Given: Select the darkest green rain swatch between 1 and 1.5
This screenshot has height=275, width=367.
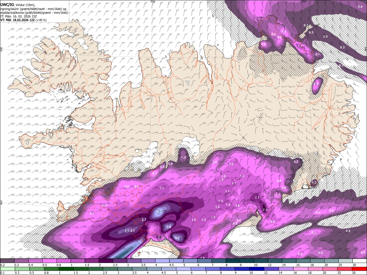Looking at the screenshot, I should pos(66,269).
